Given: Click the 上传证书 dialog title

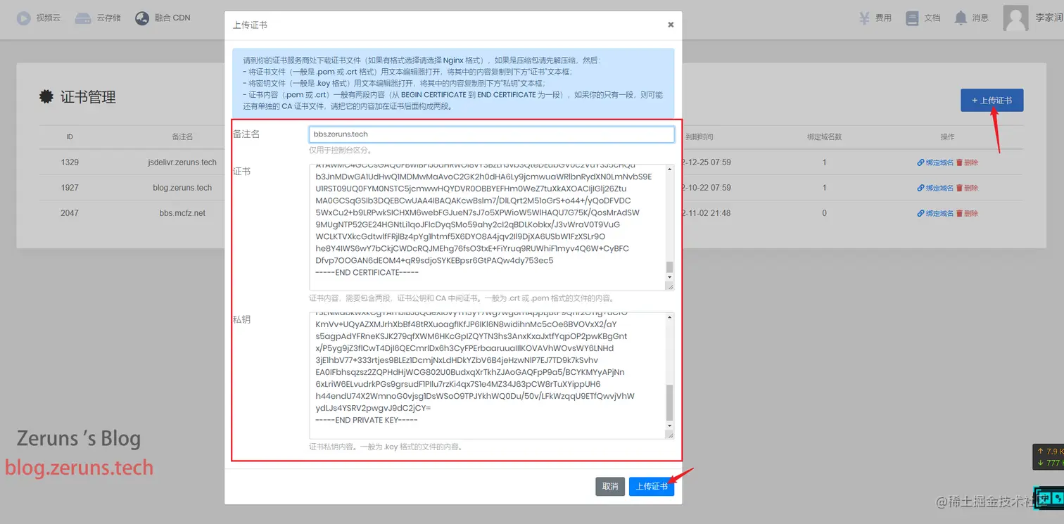Looking at the screenshot, I should tap(250, 25).
